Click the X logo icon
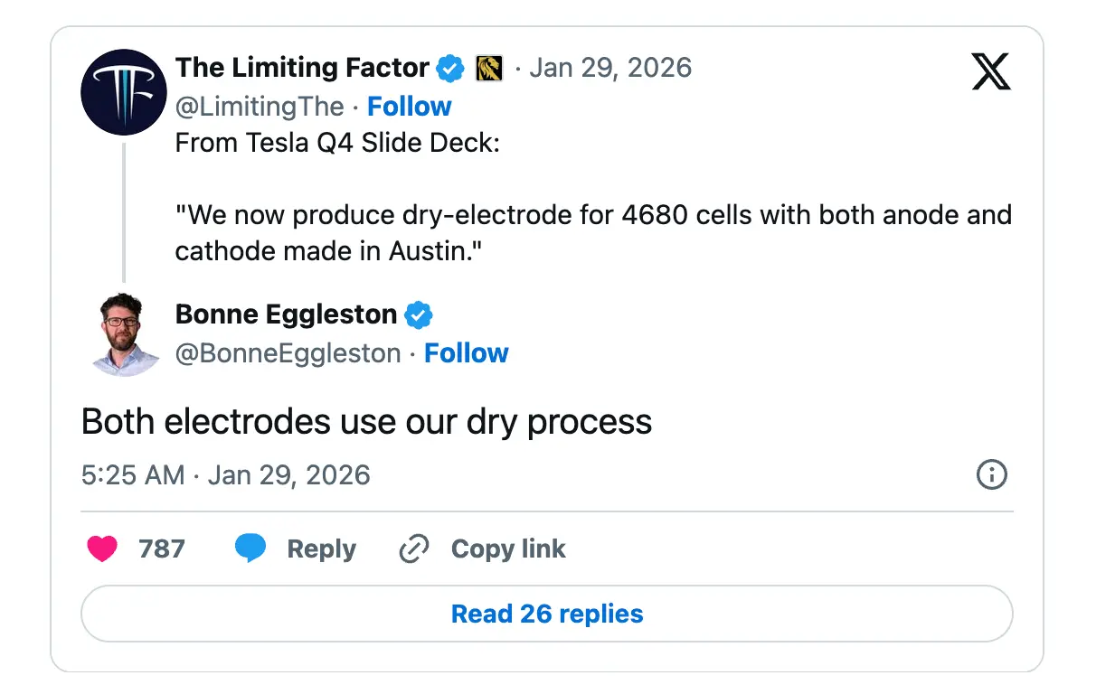 991,70
